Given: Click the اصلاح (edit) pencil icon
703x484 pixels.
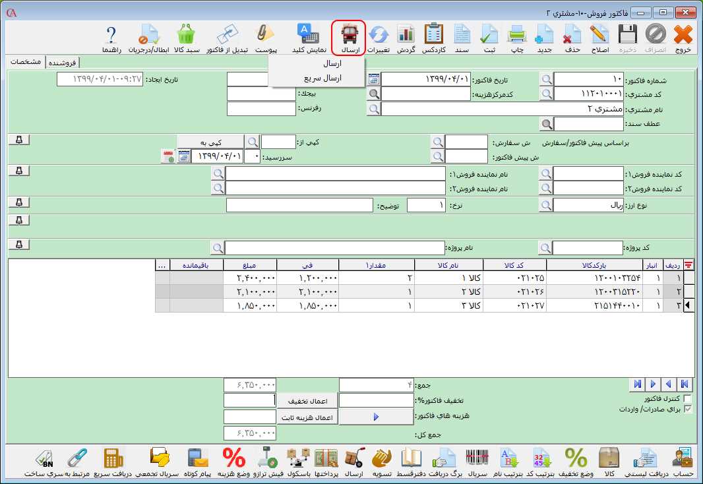Looking at the screenshot, I should (x=598, y=38).
